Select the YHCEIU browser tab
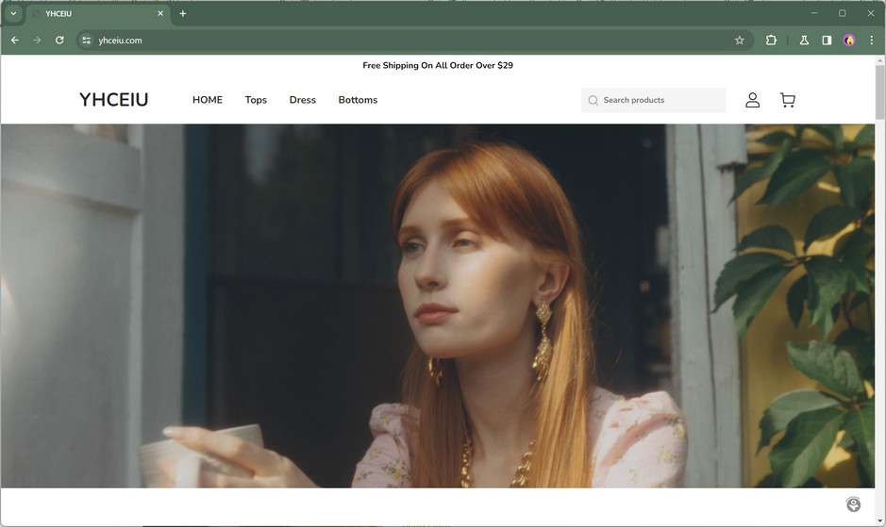The image size is (886, 527). click(x=98, y=13)
